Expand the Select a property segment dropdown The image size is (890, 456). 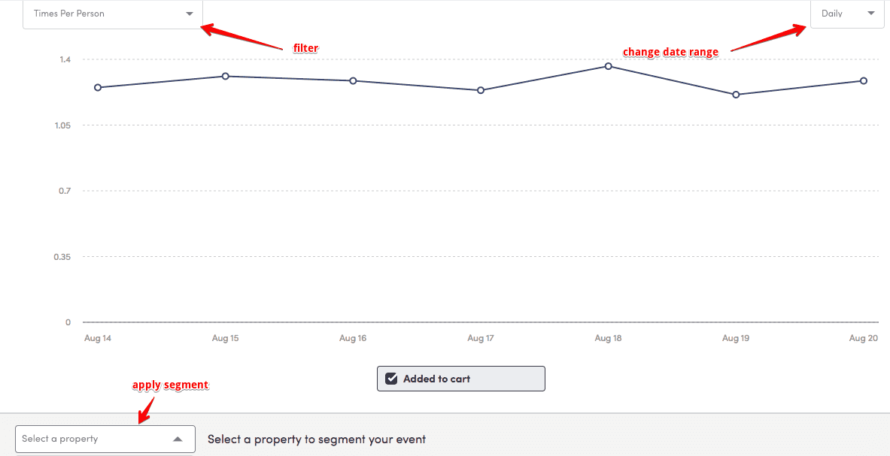pos(105,439)
